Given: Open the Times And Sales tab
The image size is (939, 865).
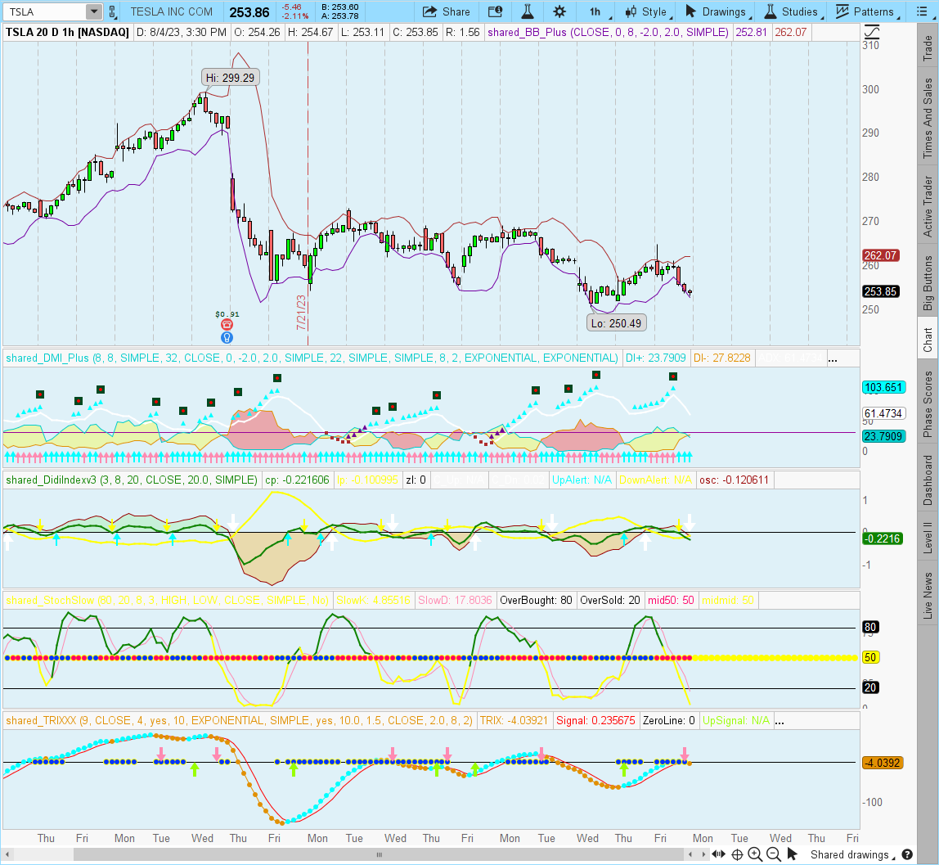Looking at the screenshot, I should click(x=928, y=119).
